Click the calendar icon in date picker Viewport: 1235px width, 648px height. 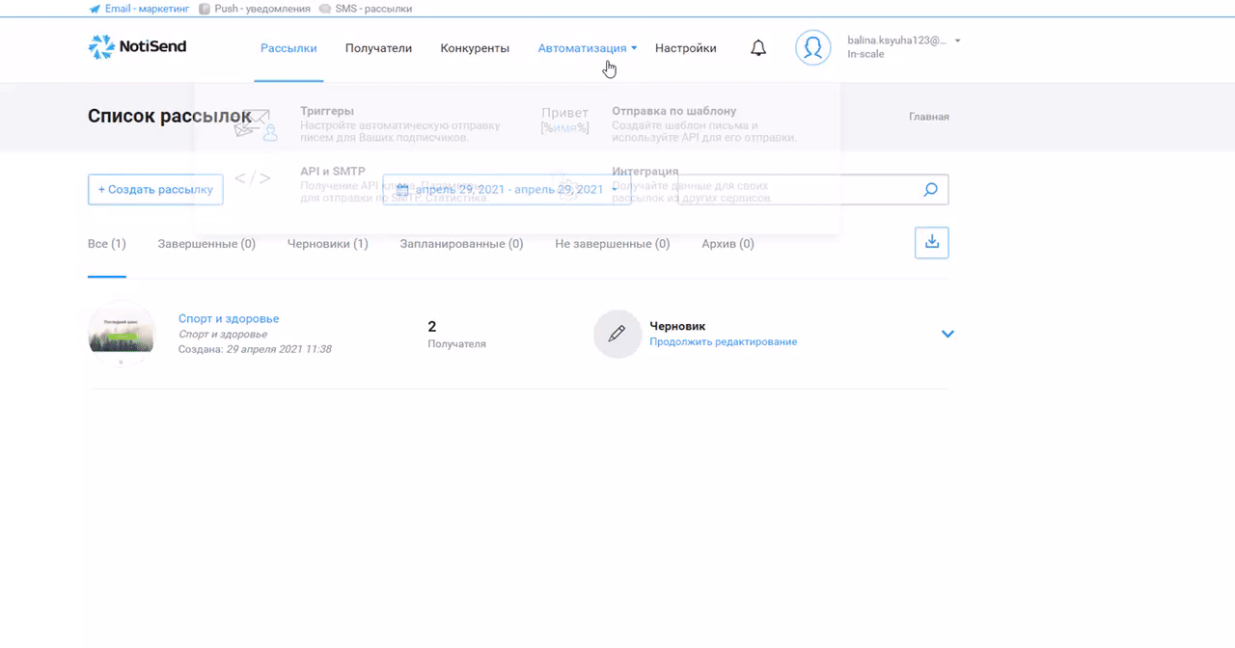click(x=403, y=190)
